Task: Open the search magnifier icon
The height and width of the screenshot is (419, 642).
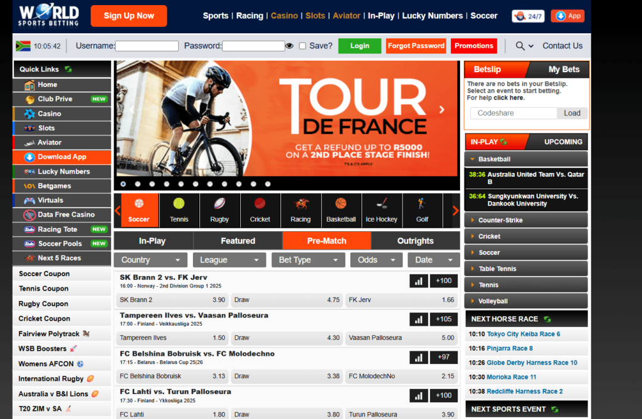Action: [x=520, y=46]
